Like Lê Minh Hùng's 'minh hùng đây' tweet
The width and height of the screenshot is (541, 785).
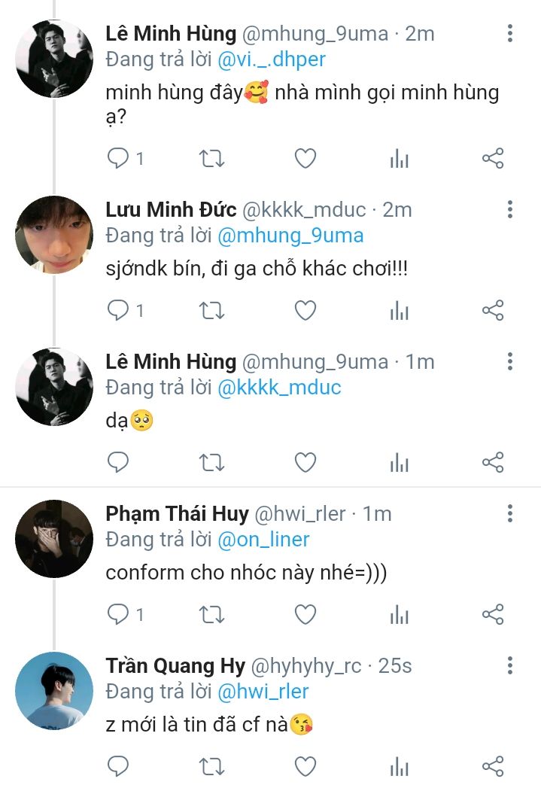(x=305, y=158)
